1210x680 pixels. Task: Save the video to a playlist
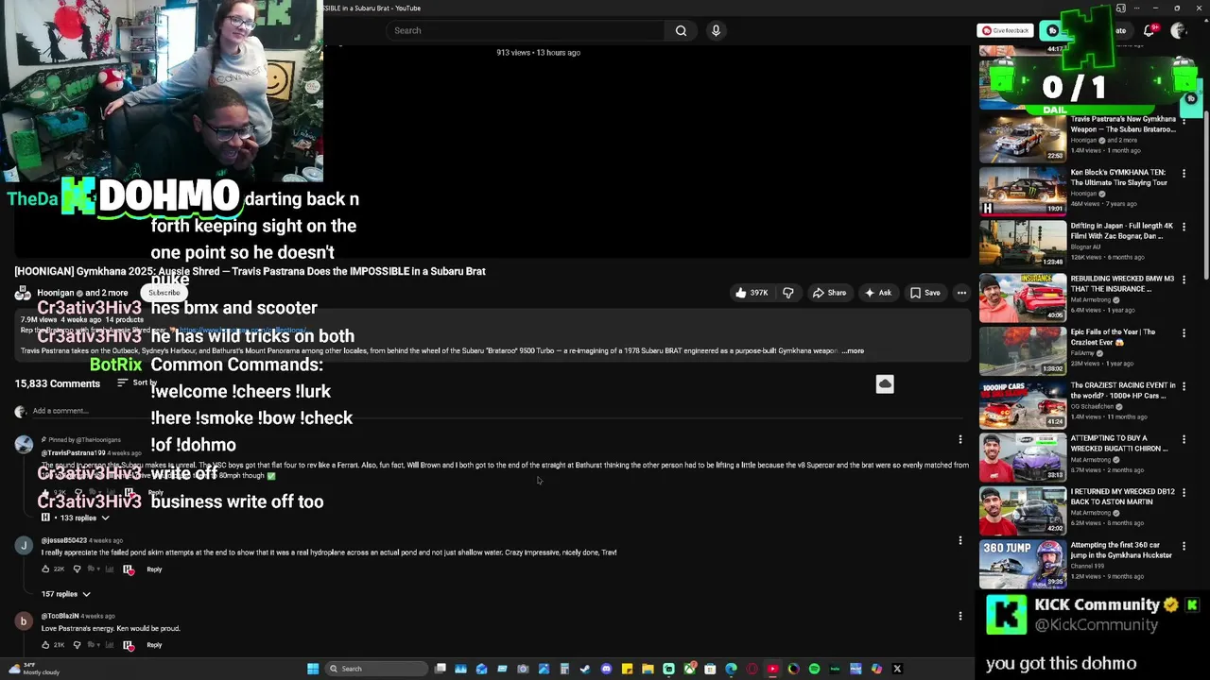925,293
